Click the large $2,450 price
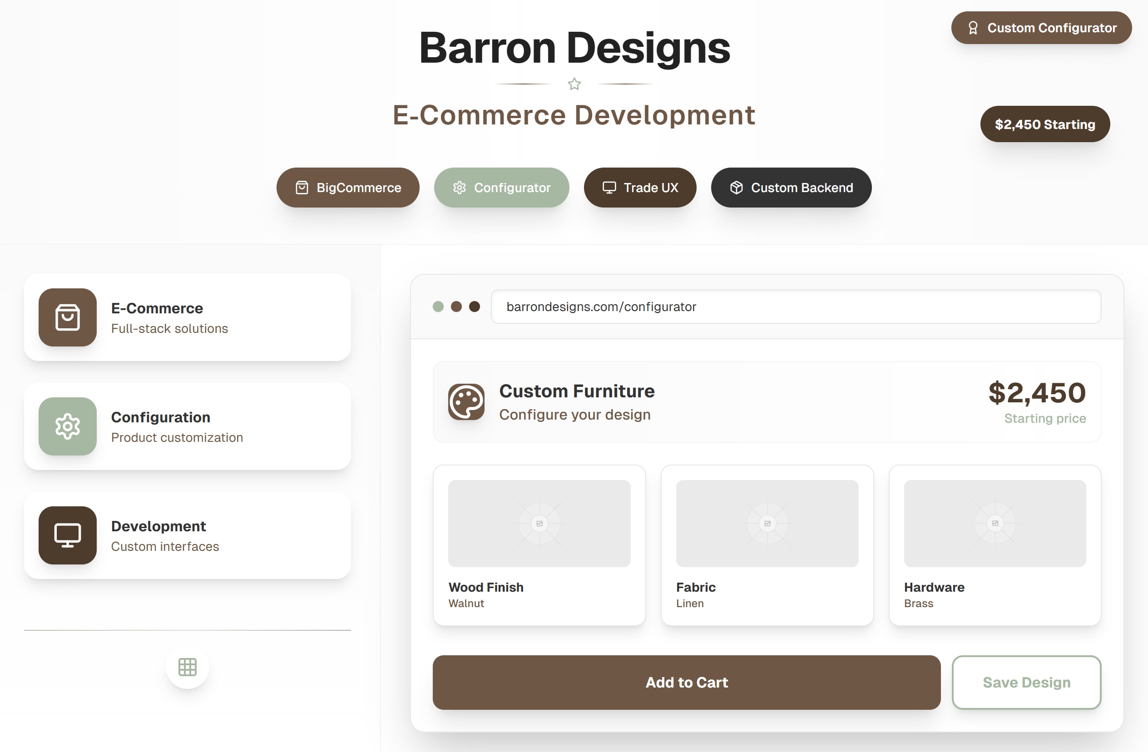The image size is (1148, 752). click(1037, 393)
